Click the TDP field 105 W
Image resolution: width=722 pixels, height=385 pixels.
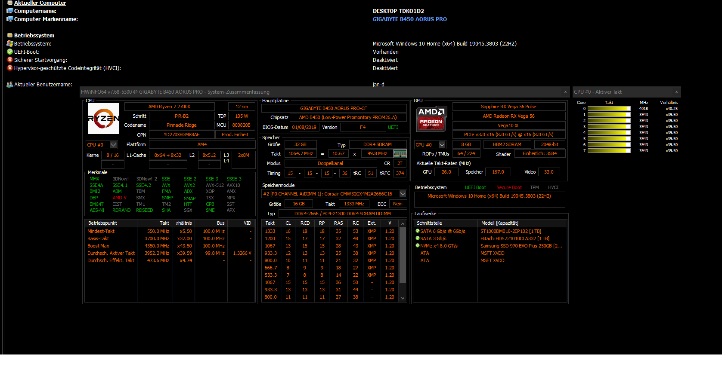point(242,116)
